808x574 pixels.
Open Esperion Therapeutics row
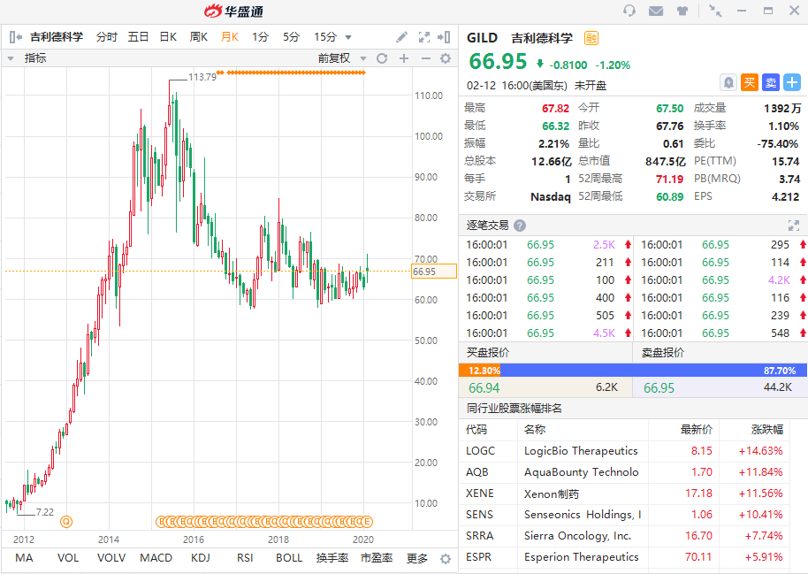[x=624, y=557]
